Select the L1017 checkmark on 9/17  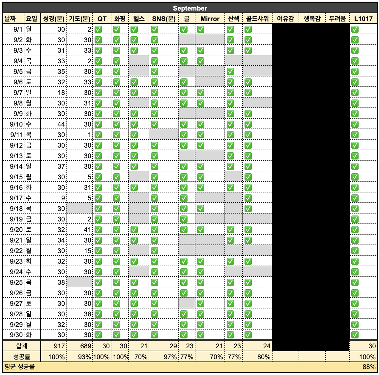pyautogui.click(x=354, y=198)
